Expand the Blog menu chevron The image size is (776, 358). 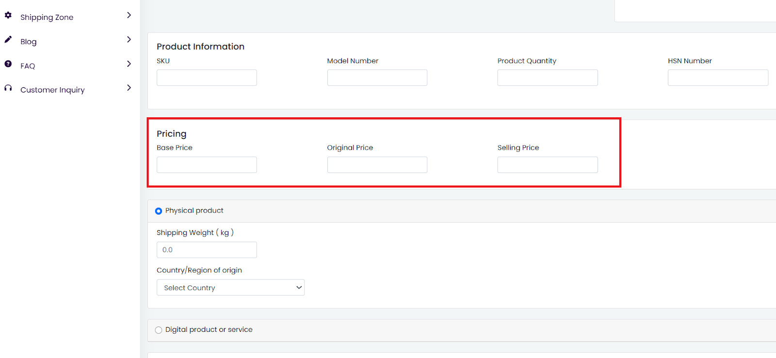pos(129,40)
